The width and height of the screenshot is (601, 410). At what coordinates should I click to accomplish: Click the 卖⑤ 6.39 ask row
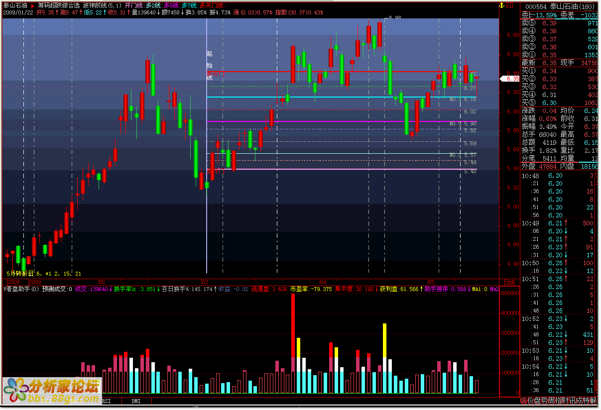tap(560, 23)
